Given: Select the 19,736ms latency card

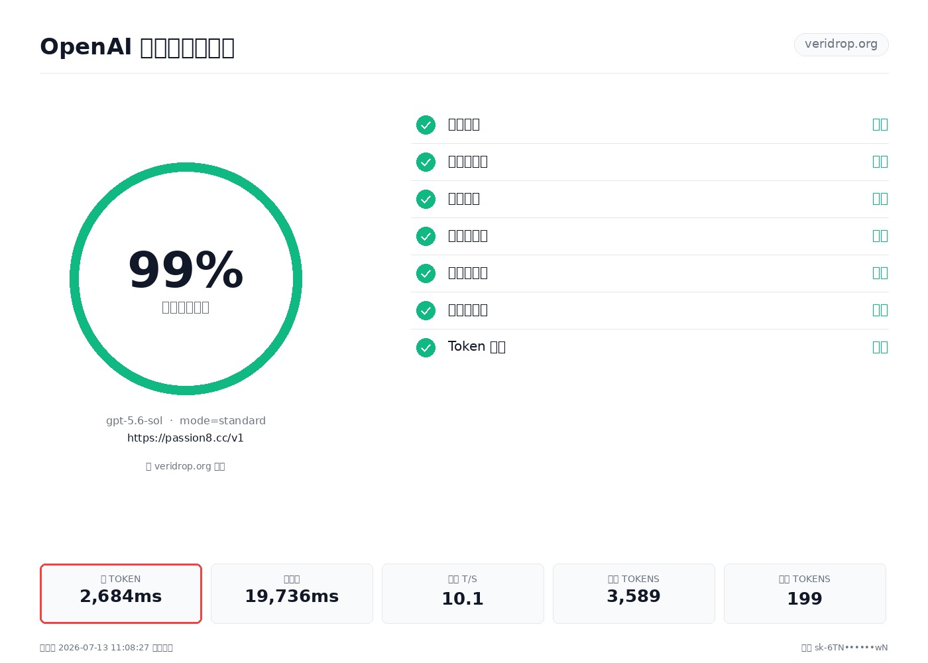Looking at the screenshot, I should click(x=292, y=593).
